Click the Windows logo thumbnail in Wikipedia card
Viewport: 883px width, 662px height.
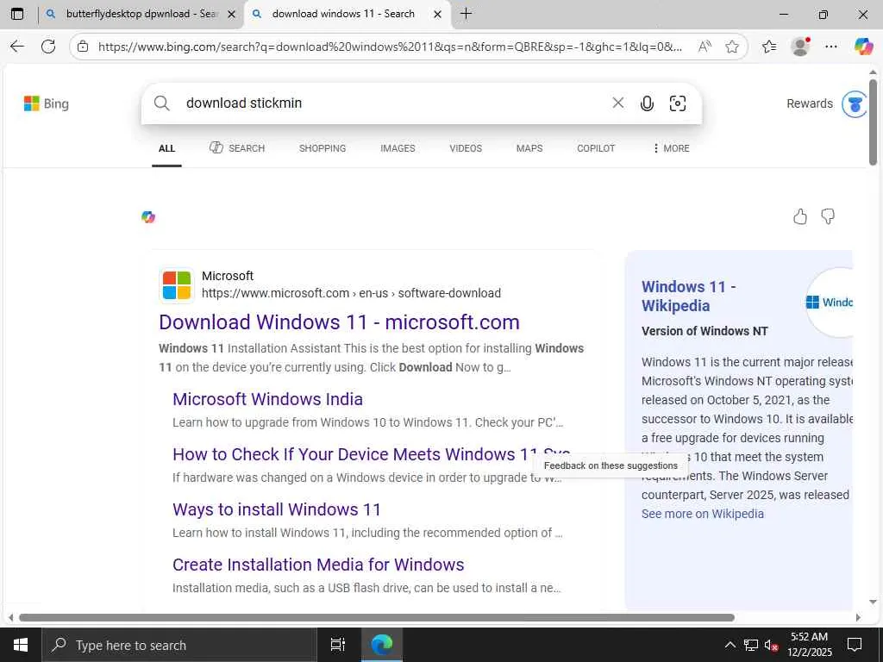(x=830, y=303)
